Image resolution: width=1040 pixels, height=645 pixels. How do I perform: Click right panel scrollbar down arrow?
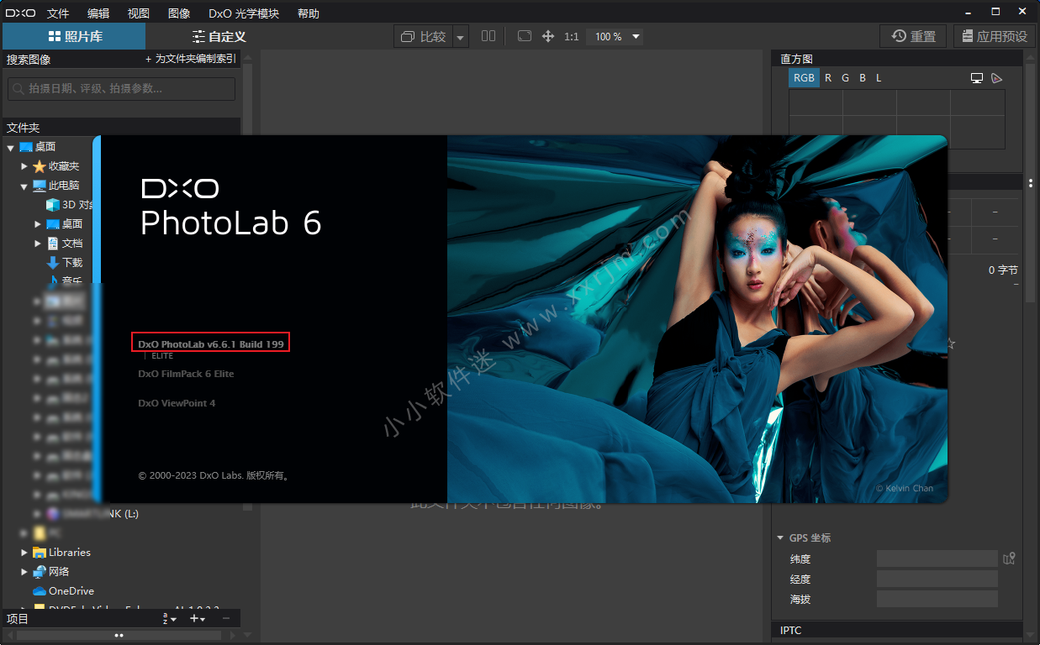click(1030, 635)
